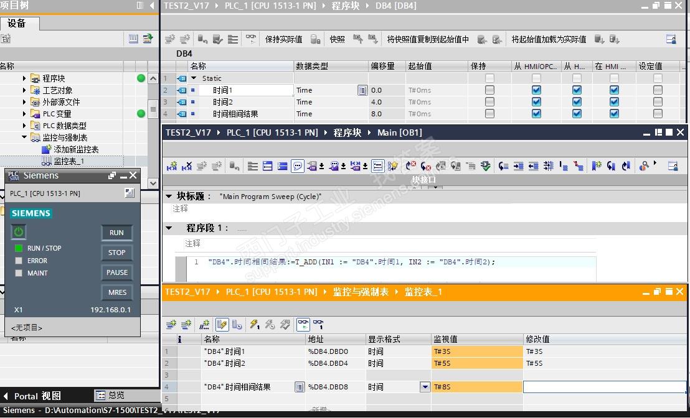The width and height of the screenshot is (690, 418).
Task: Toggle 在 HMI checkbox for 时间2
Action: coord(614,101)
